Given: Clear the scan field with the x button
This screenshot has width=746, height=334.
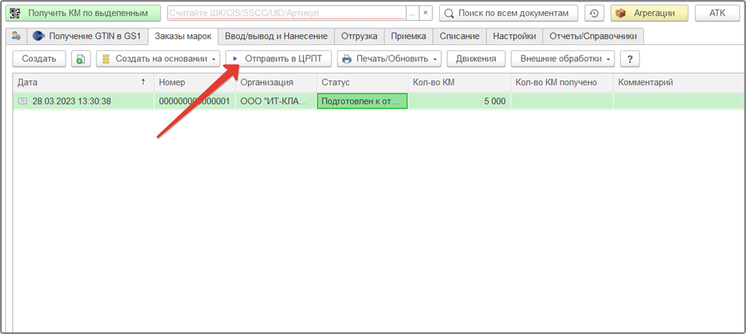Looking at the screenshot, I should point(425,13).
